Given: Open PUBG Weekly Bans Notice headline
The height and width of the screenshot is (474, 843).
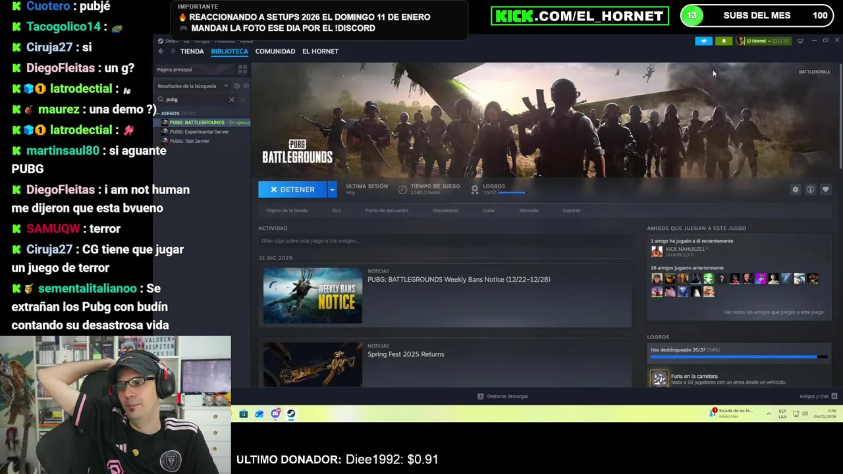Looking at the screenshot, I should (x=459, y=279).
